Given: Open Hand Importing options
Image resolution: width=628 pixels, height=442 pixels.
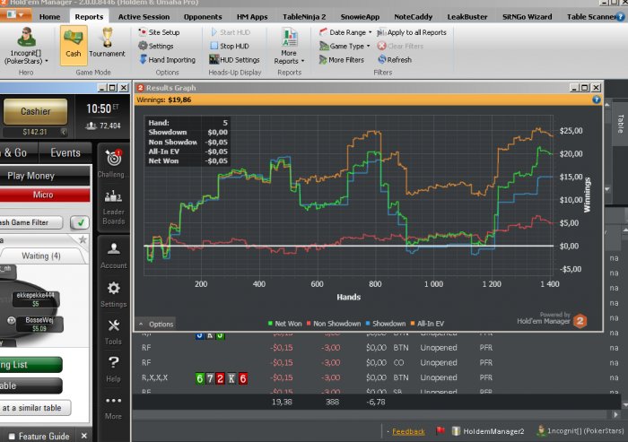Looking at the screenshot, I should tap(167, 60).
